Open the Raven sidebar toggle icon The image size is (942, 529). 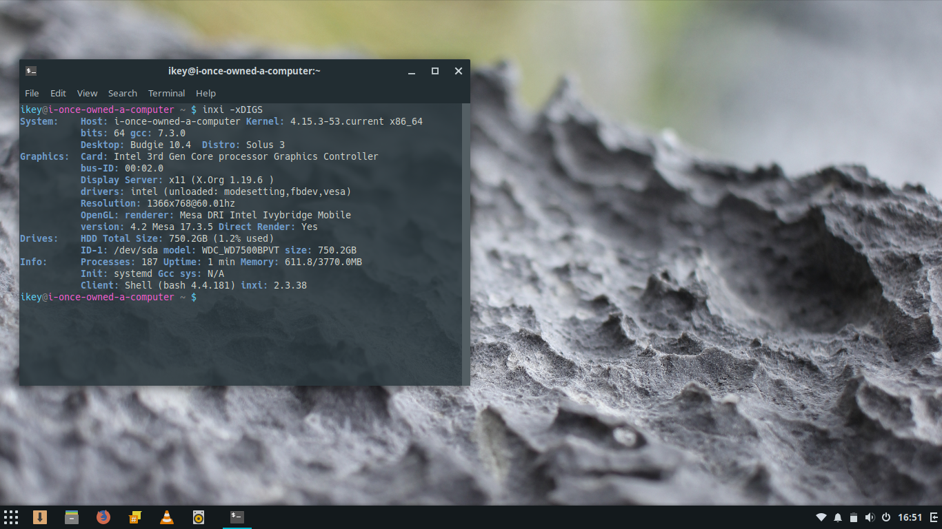click(934, 517)
